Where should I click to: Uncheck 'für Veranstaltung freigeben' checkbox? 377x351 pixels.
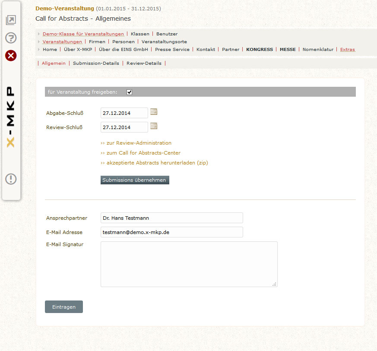click(x=130, y=92)
